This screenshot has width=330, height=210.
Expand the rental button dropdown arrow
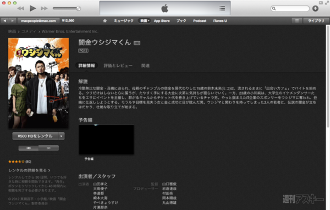pyautogui.click(x=61, y=136)
